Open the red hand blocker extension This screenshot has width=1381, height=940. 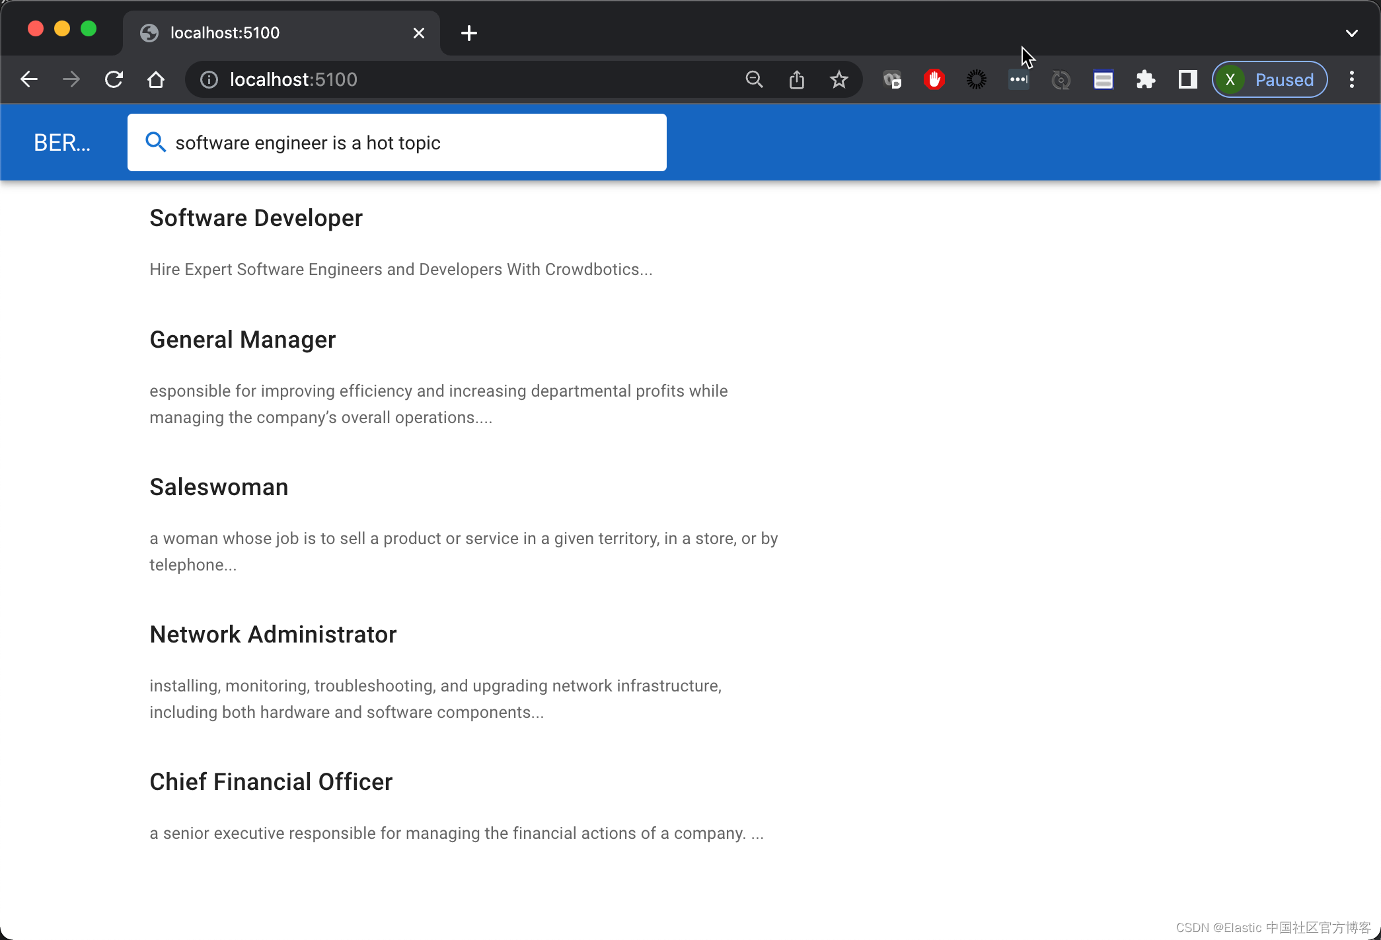(x=934, y=80)
